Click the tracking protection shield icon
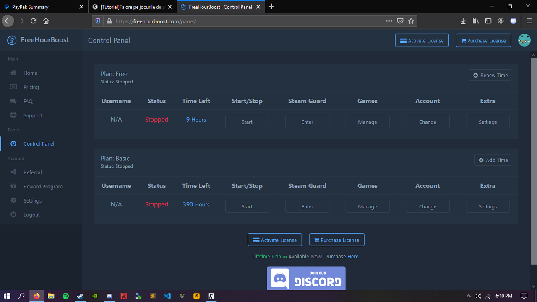This screenshot has width=537, height=302. click(x=98, y=21)
